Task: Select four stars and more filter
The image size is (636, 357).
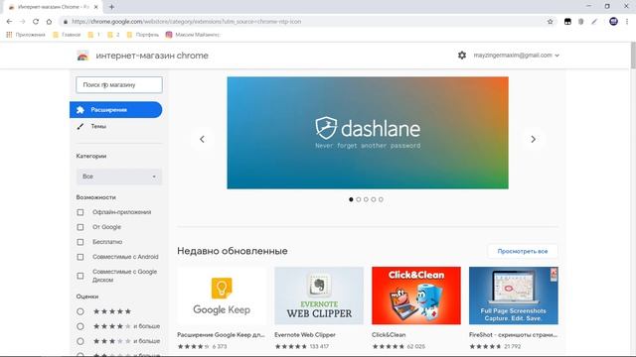Action: (80, 326)
